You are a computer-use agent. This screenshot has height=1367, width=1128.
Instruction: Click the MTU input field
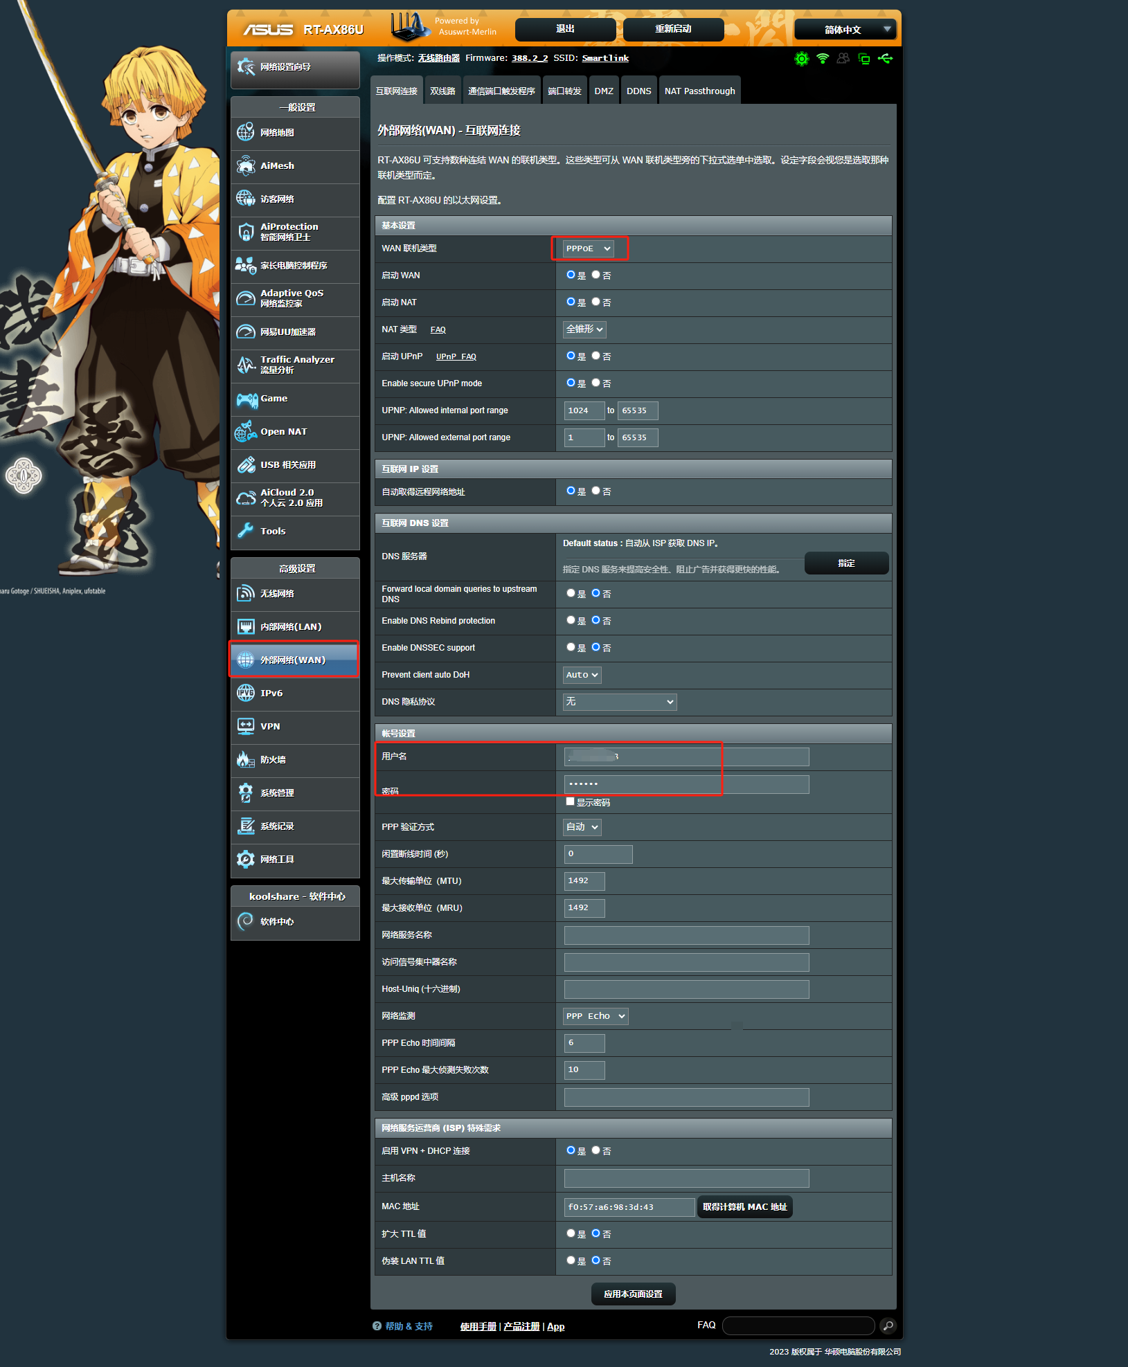(x=584, y=881)
